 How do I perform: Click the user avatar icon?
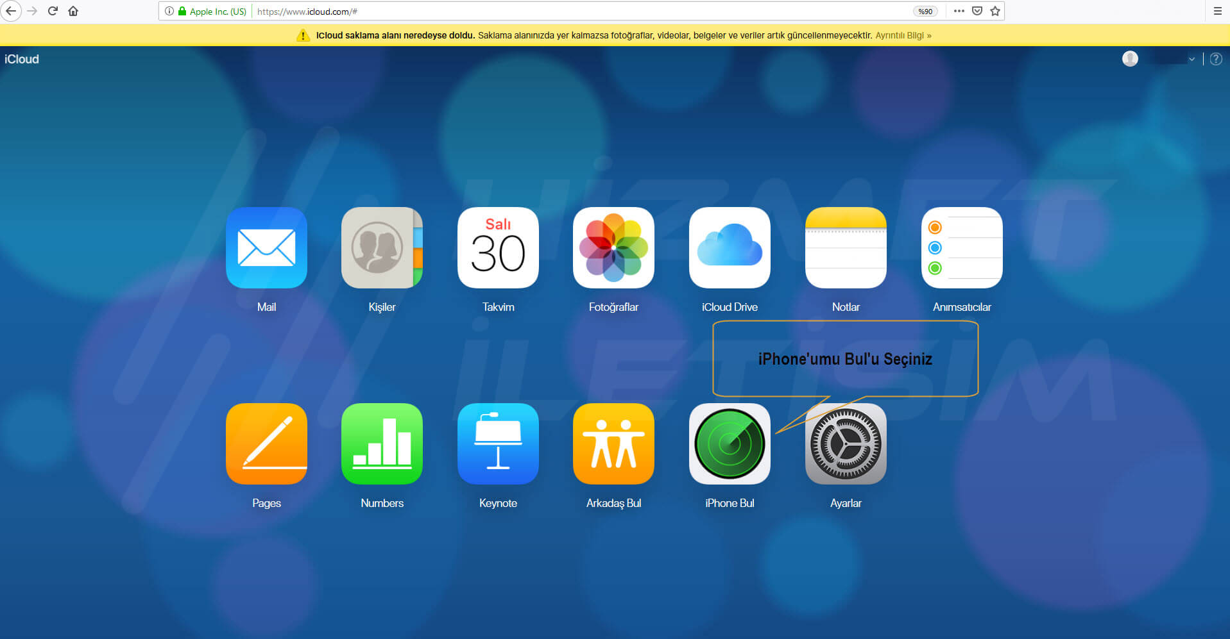(x=1130, y=59)
